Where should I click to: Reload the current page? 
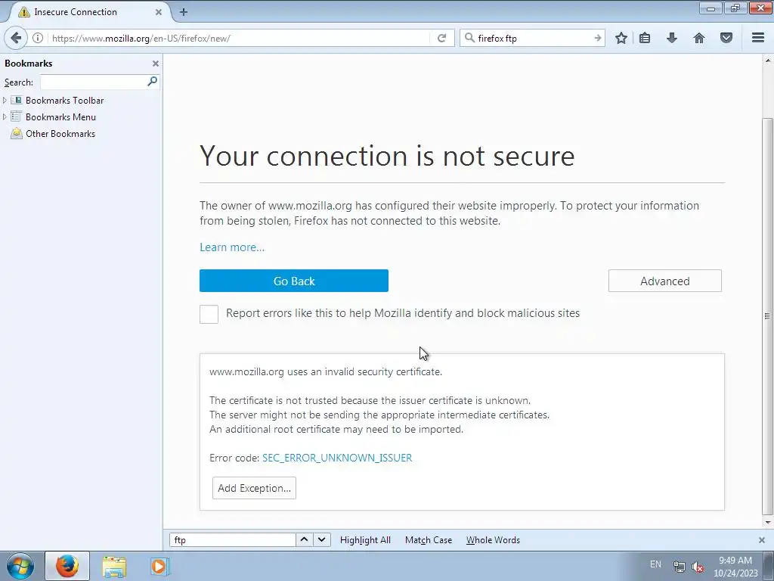[441, 38]
